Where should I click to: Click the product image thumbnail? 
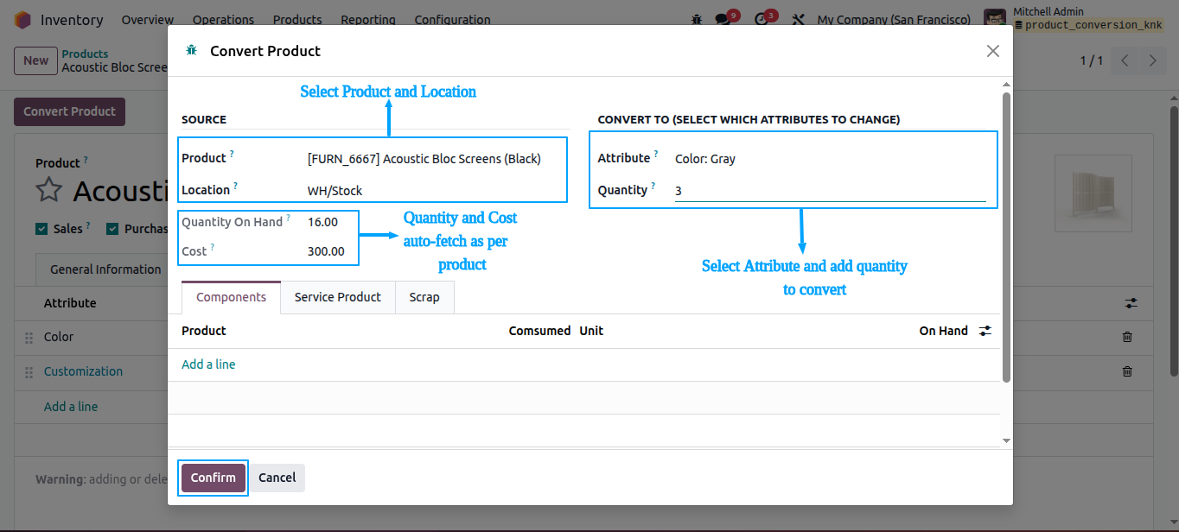1093,193
